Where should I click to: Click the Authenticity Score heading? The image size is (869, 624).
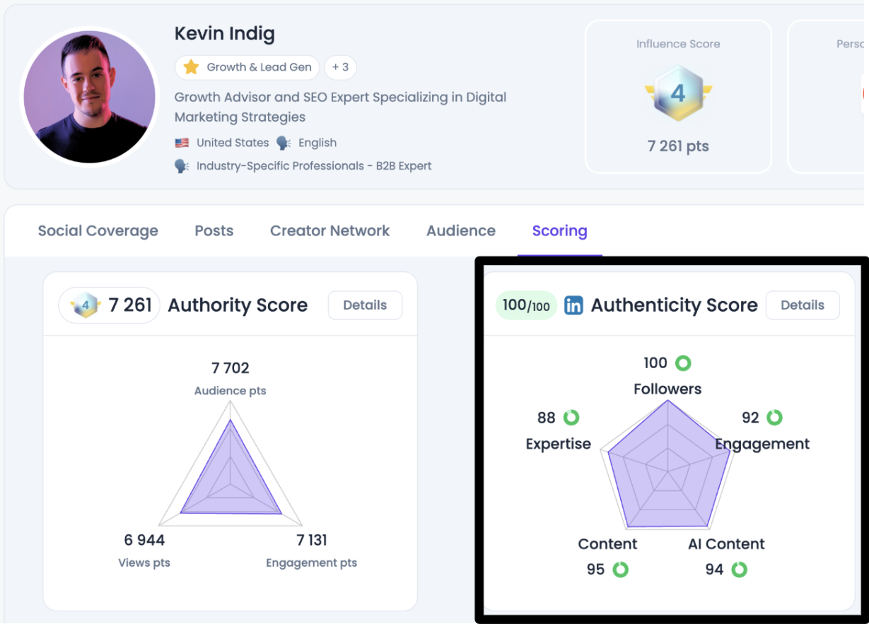tap(675, 305)
